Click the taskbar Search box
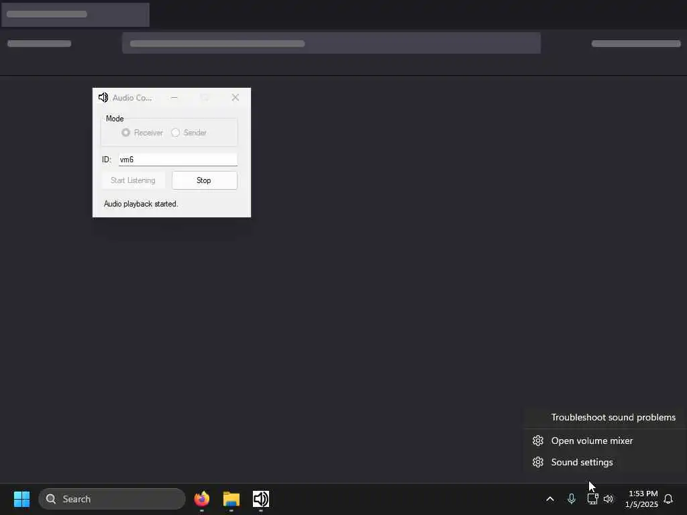 (x=112, y=499)
